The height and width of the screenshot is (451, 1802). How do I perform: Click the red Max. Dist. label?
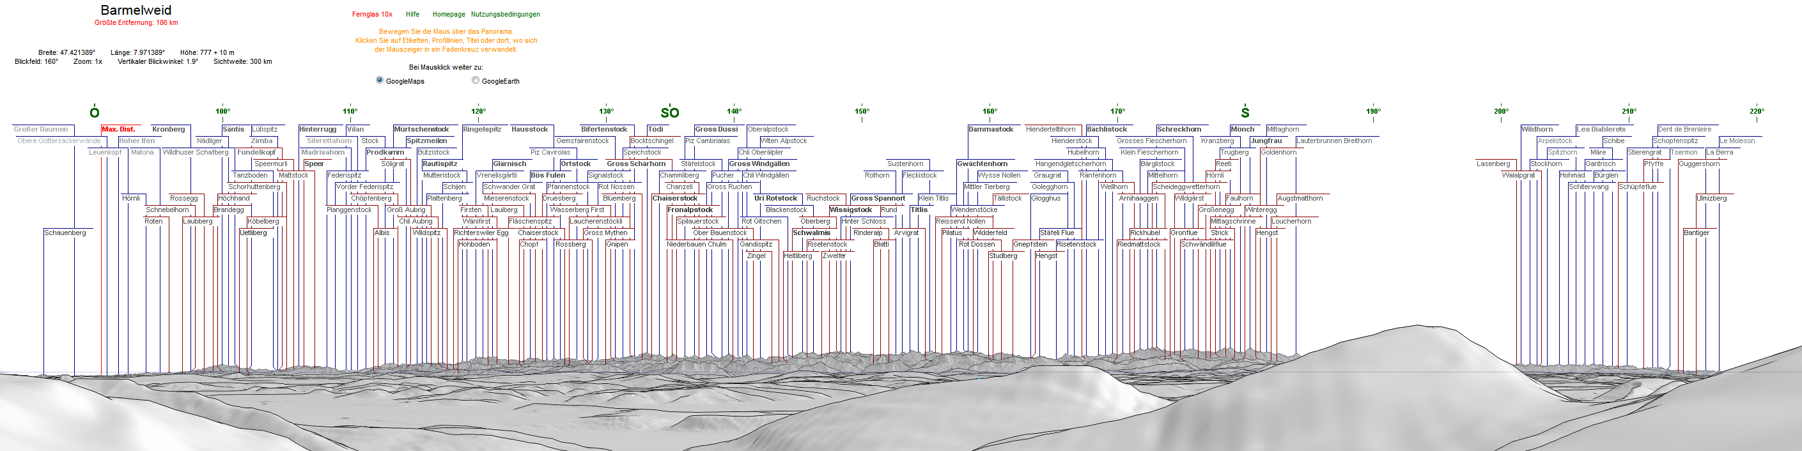[x=118, y=129]
